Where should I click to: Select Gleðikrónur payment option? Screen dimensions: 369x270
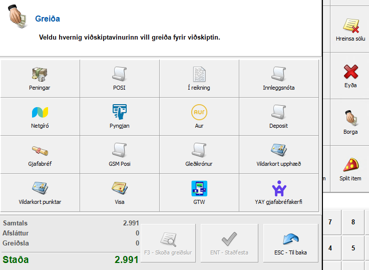click(199, 155)
